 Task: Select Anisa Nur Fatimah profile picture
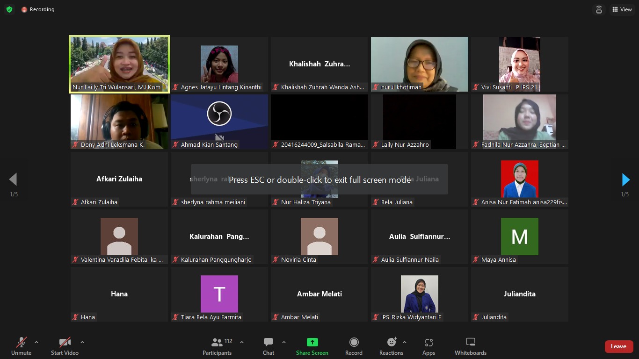point(520,179)
